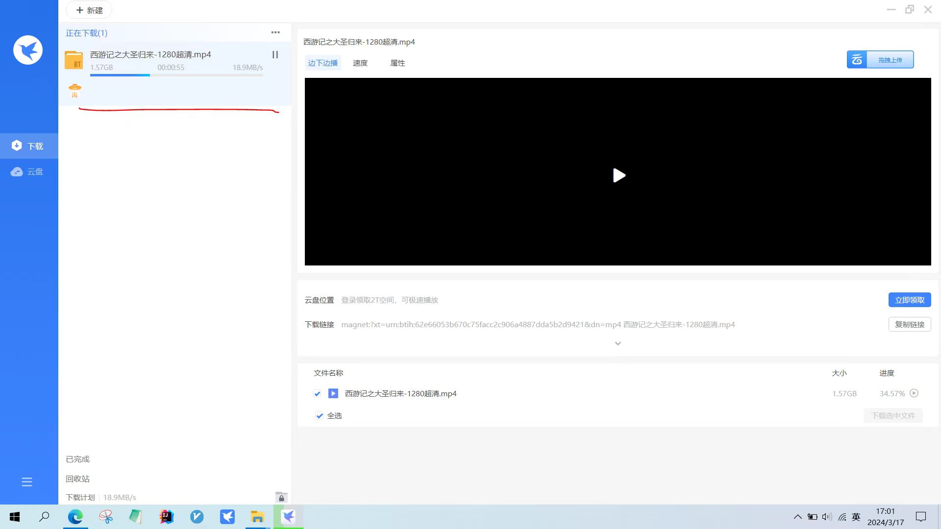Click the BT folder icon of the download
This screenshot has height=529, width=941.
[74, 60]
